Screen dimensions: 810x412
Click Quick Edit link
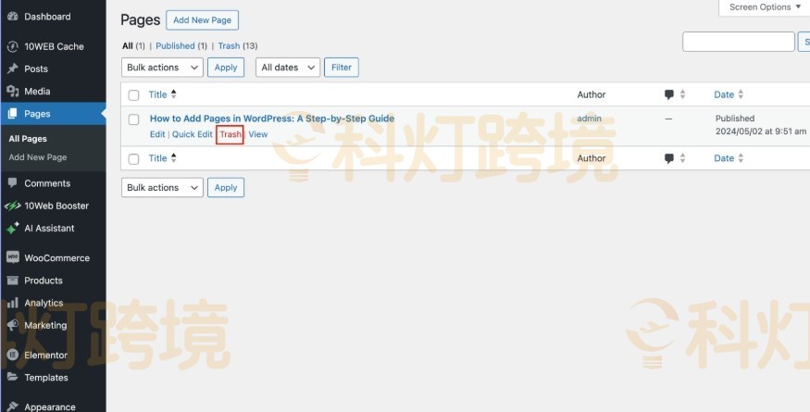pyautogui.click(x=193, y=134)
